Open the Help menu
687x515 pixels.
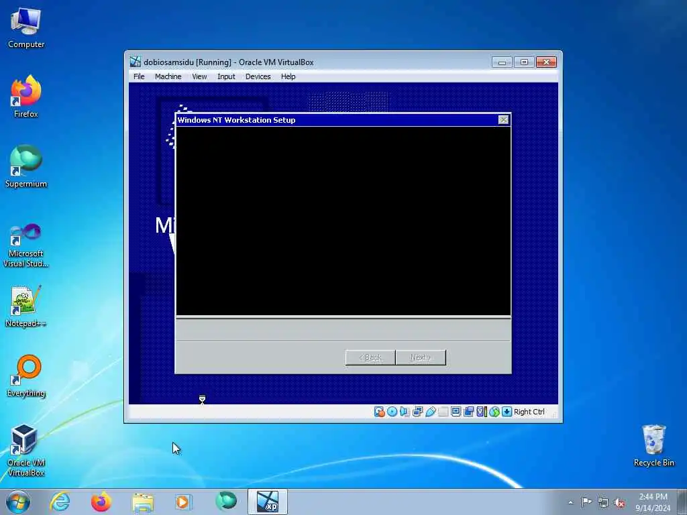pos(288,76)
